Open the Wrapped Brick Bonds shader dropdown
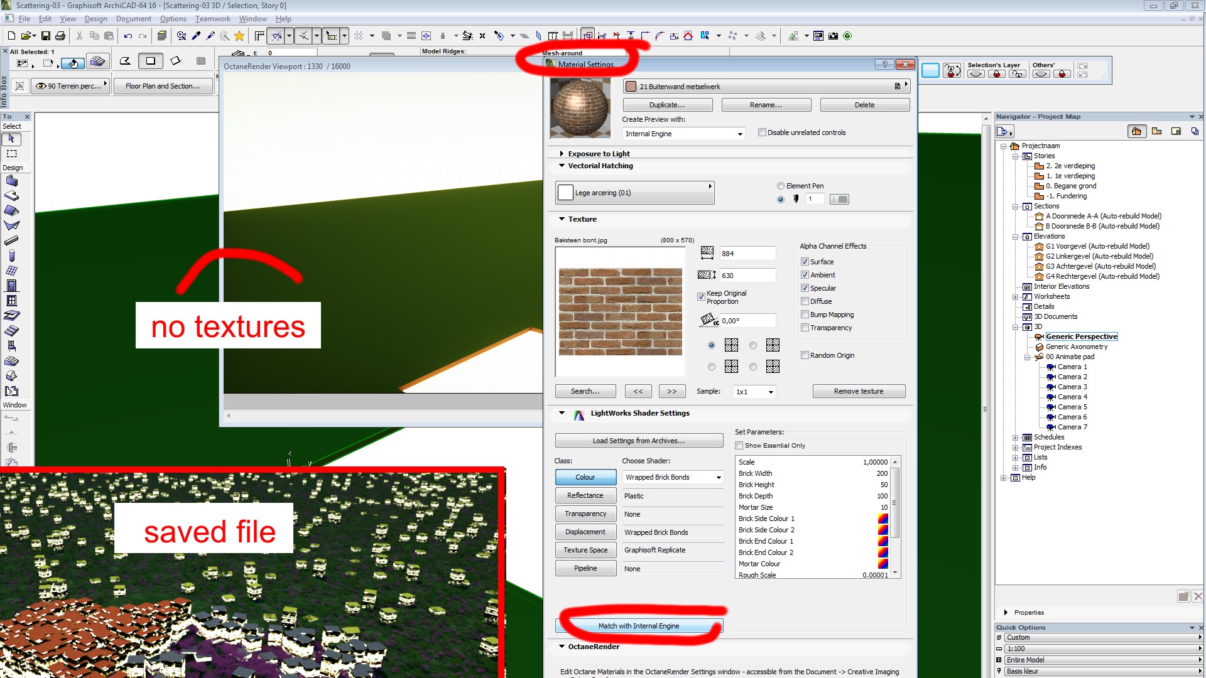 673,477
